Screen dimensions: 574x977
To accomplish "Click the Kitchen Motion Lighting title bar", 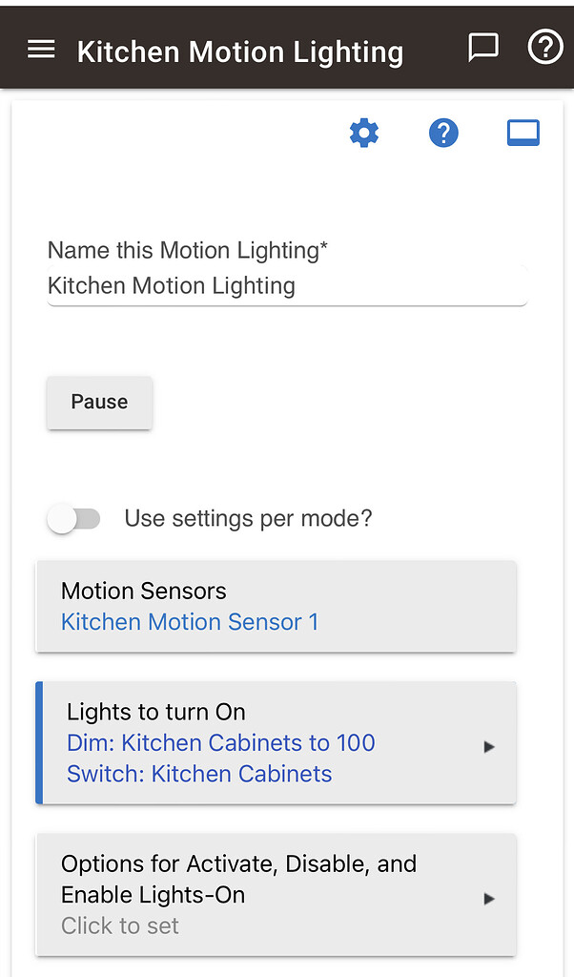I will 239,52.
